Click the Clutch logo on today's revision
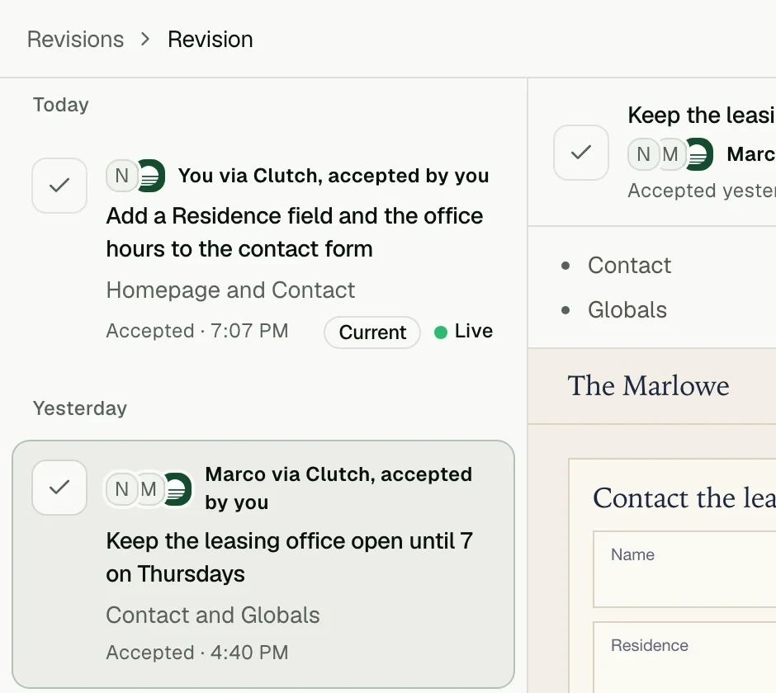The image size is (776, 693). pyautogui.click(x=150, y=176)
